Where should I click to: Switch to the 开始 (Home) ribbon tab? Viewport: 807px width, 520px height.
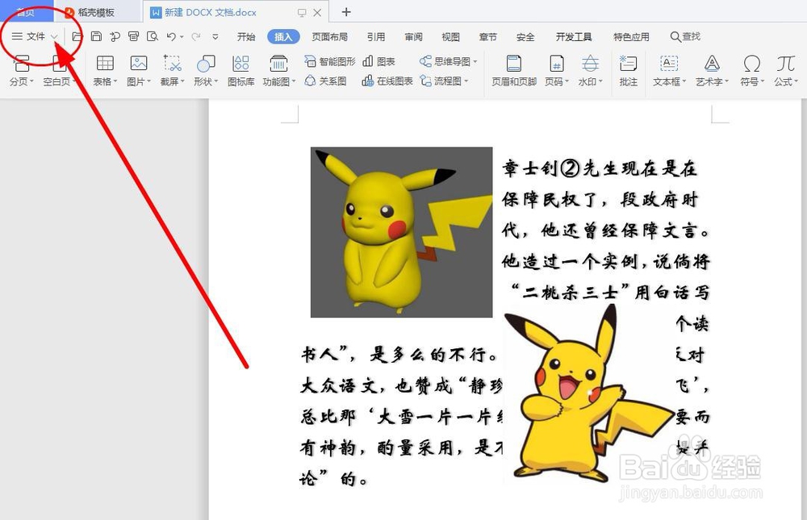[x=246, y=36]
